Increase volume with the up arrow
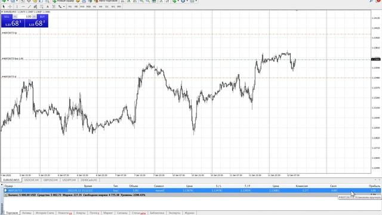 pyautogui.click(x=35, y=17)
